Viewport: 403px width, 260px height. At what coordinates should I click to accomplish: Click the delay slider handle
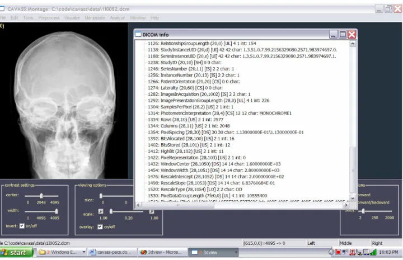tap(363, 211)
